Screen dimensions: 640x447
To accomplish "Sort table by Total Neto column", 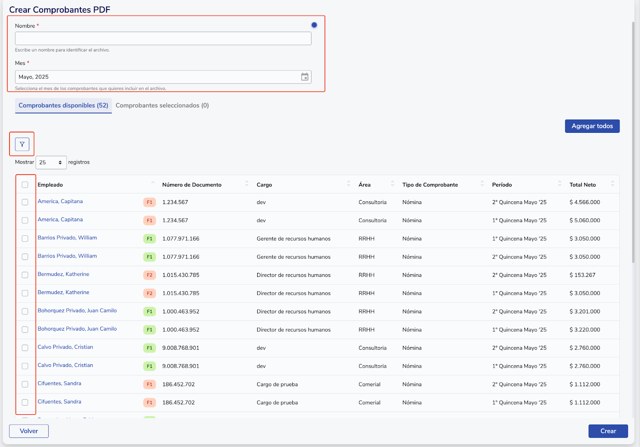I will [612, 184].
